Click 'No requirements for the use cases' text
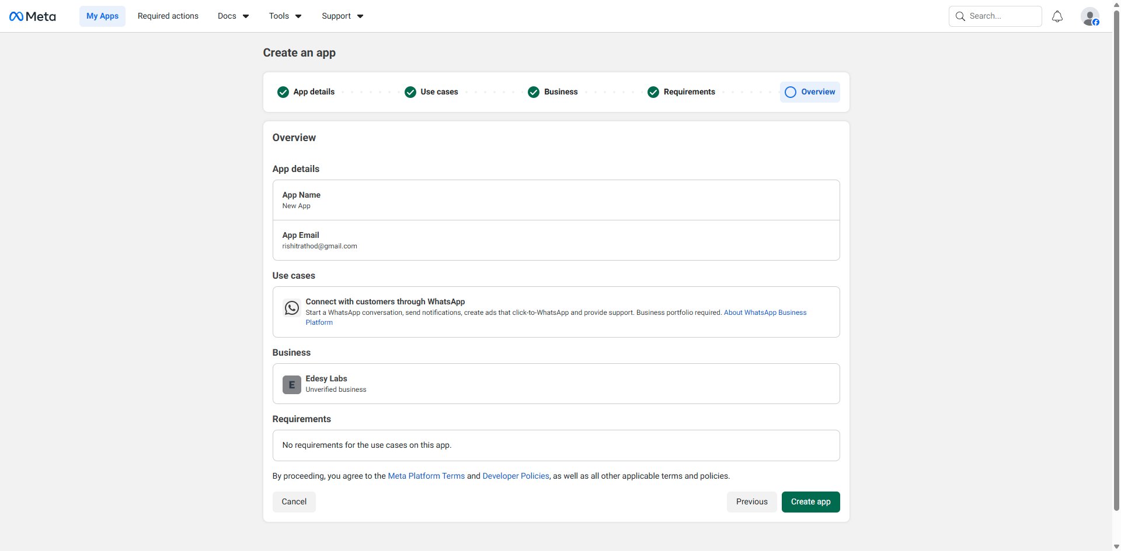1121x551 pixels. coord(367,445)
